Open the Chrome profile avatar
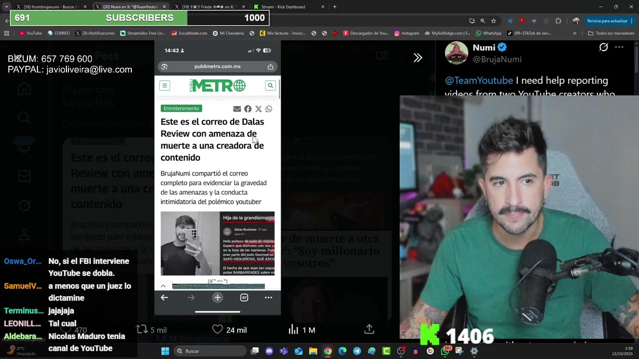The width and height of the screenshot is (639, 359). (x=576, y=21)
